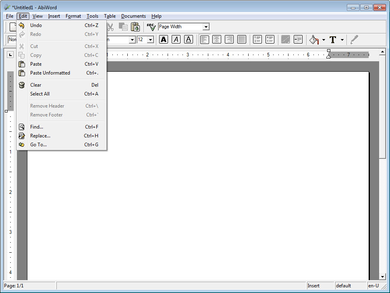The width and height of the screenshot is (390, 293).
Task: Close the open Edit menu
Action: [23, 16]
